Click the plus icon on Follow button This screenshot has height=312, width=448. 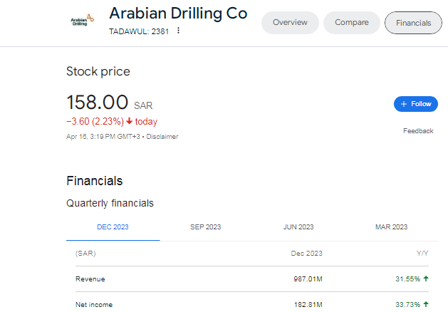tap(404, 104)
